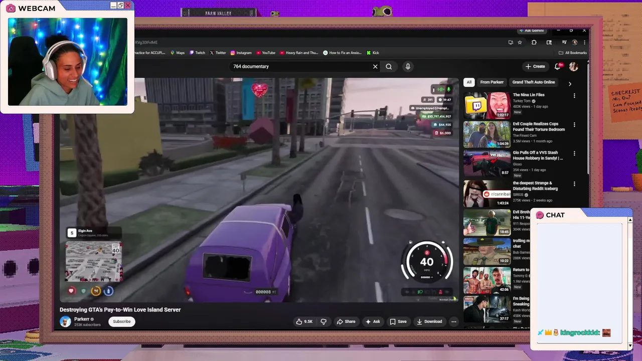
Task: Open options for The Nina Lin Files
Action: [x=574, y=95]
